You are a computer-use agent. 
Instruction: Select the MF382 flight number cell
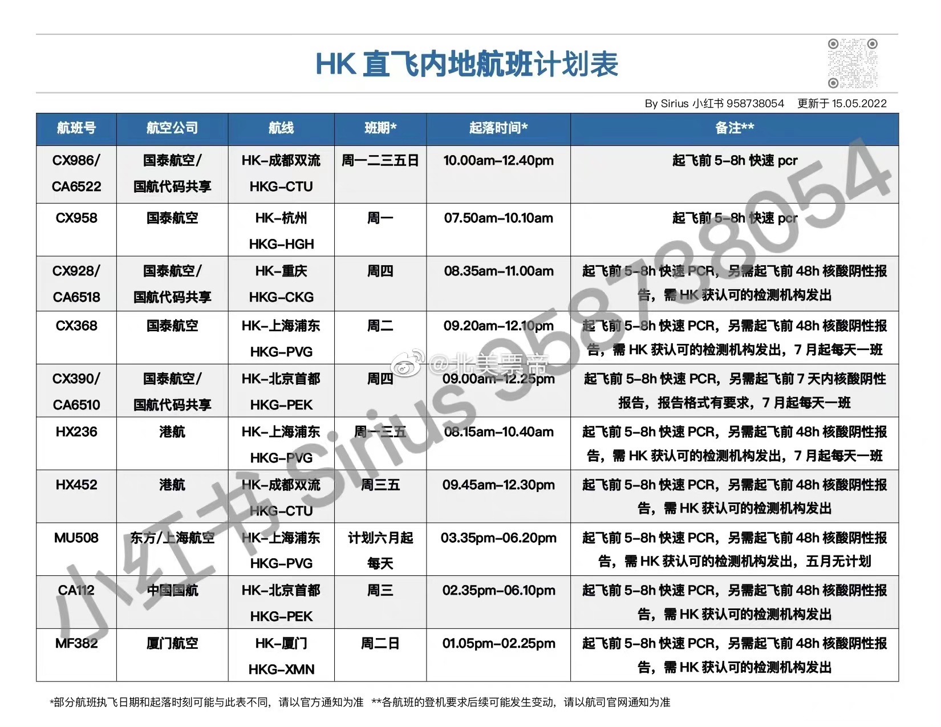tap(76, 643)
